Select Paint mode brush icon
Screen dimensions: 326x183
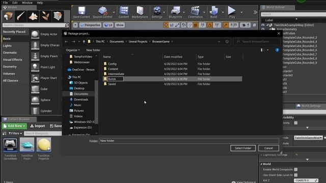coord(20,16)
